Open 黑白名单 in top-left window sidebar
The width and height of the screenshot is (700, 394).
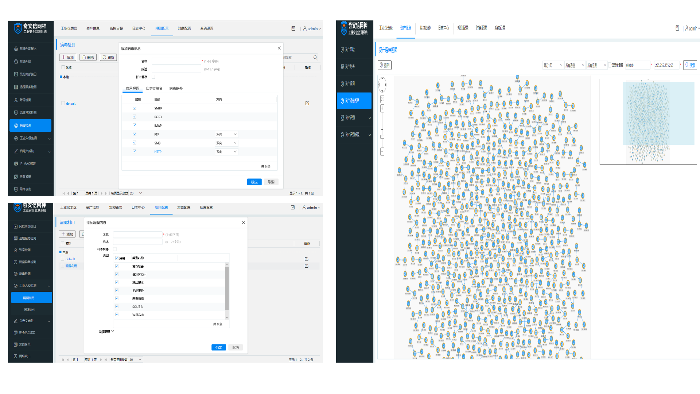25,177
